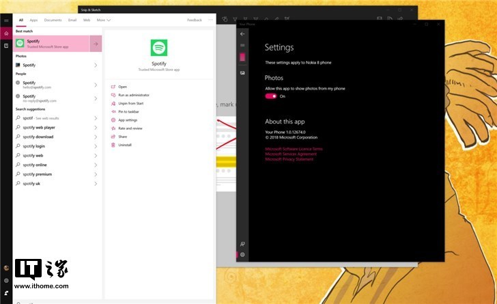
Task: Expand no-reply@spotify.com contact chevron
Action: [96, 98]
